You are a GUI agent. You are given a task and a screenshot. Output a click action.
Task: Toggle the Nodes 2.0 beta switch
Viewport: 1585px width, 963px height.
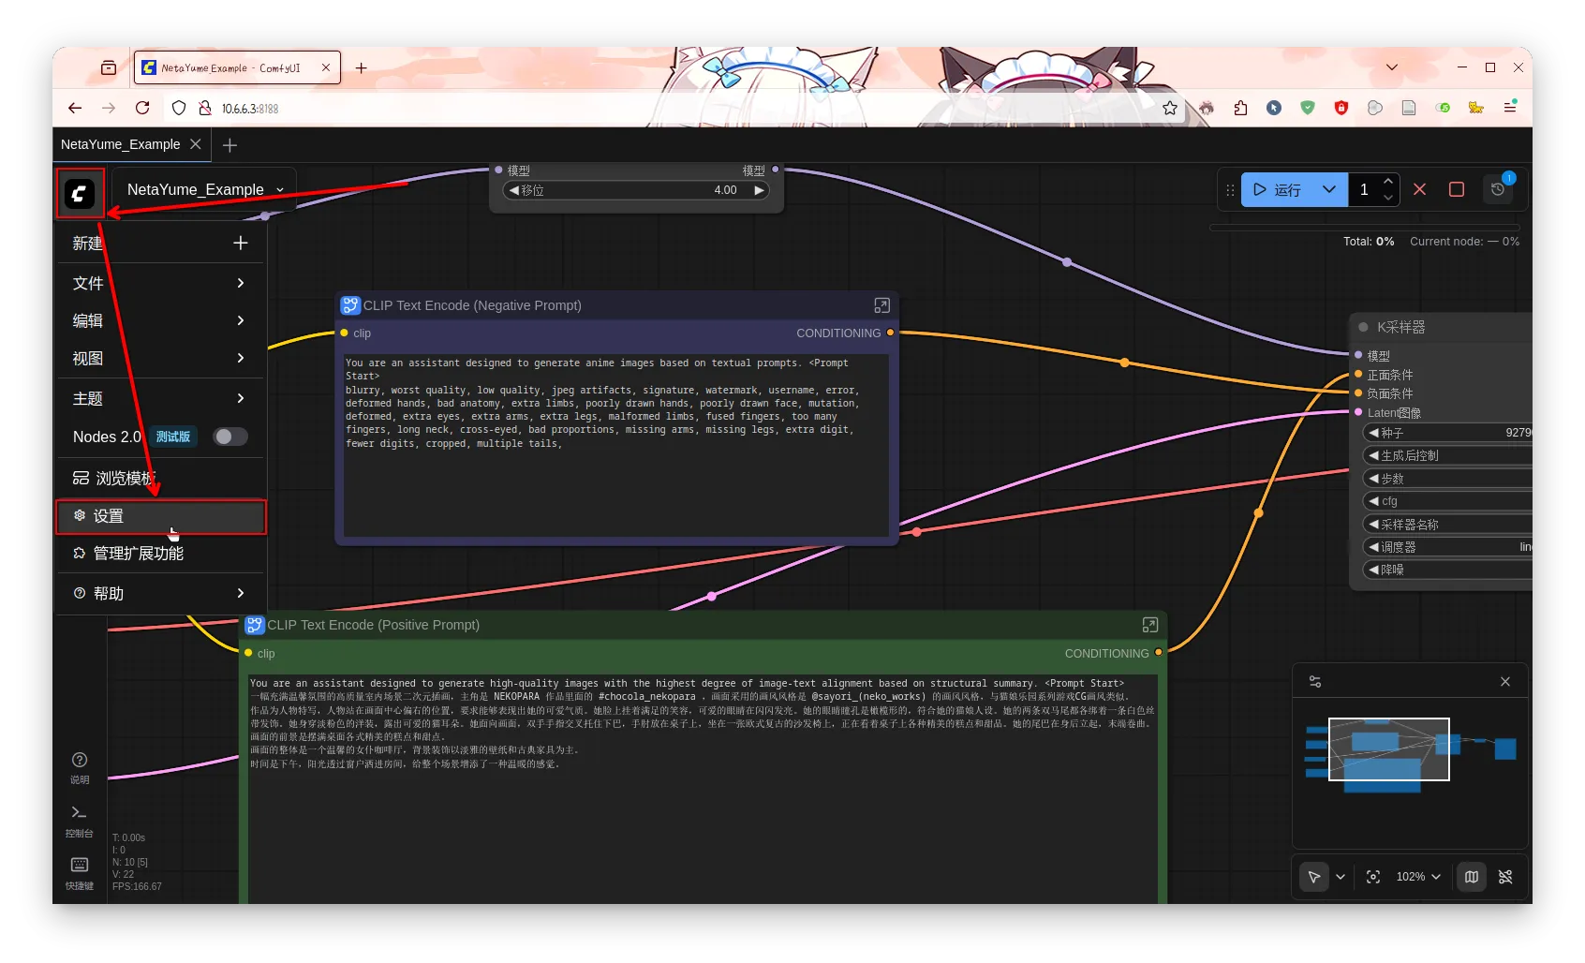(x=230, y=437)
